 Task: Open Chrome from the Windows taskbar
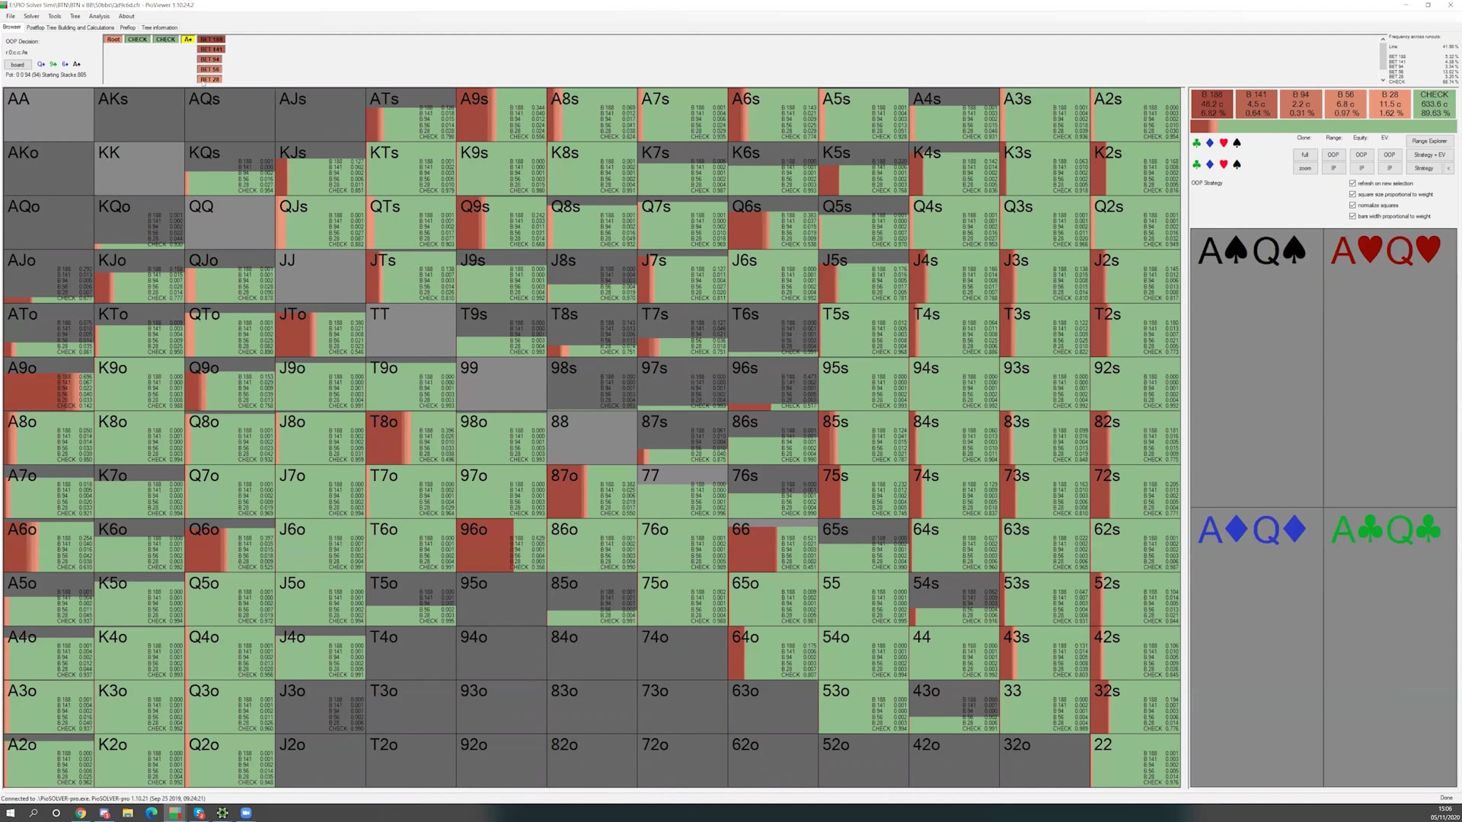[80, 813]
